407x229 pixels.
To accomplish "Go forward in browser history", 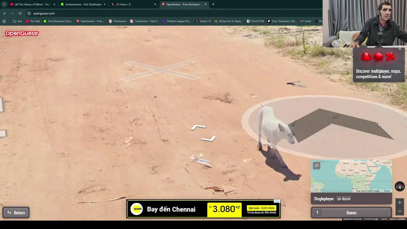I will pos(12,13).
